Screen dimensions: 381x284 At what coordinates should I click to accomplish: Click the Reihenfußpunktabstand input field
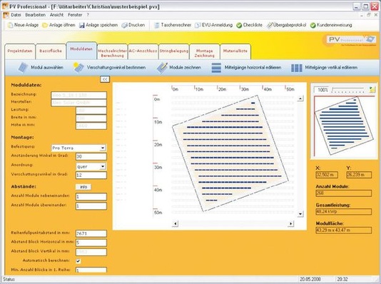91,233
